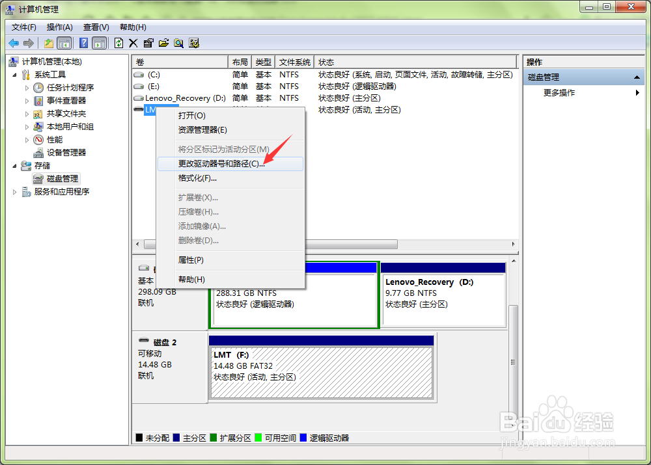The width and height of the screenshot is (651, 465).
Task: Click the blue Back arrow in toolbar
Action: click(x=14, y=43)
